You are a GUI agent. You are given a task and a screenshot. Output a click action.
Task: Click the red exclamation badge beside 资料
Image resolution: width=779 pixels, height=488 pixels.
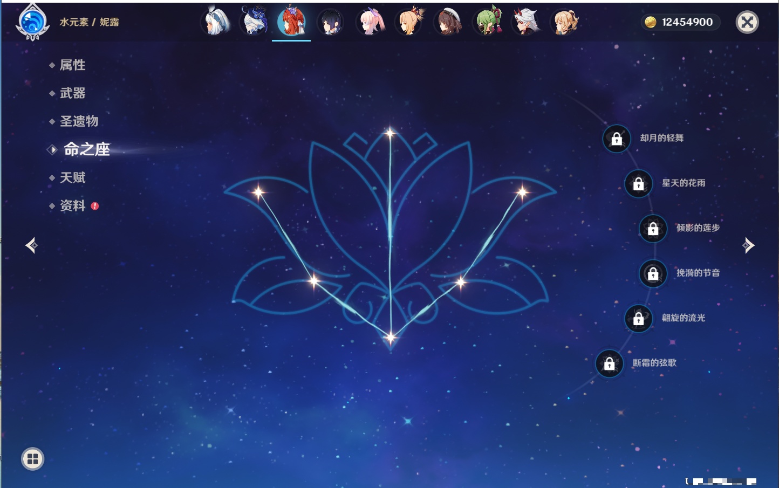click(x=95, y=206)
